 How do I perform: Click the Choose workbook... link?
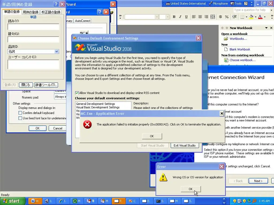242,60
